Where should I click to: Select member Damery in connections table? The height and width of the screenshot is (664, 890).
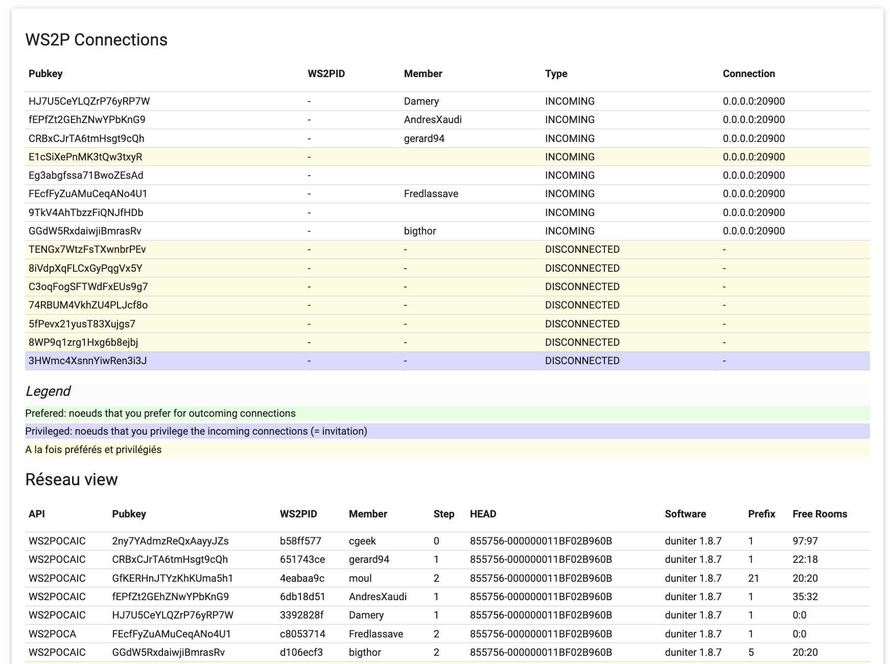[421, 101]
